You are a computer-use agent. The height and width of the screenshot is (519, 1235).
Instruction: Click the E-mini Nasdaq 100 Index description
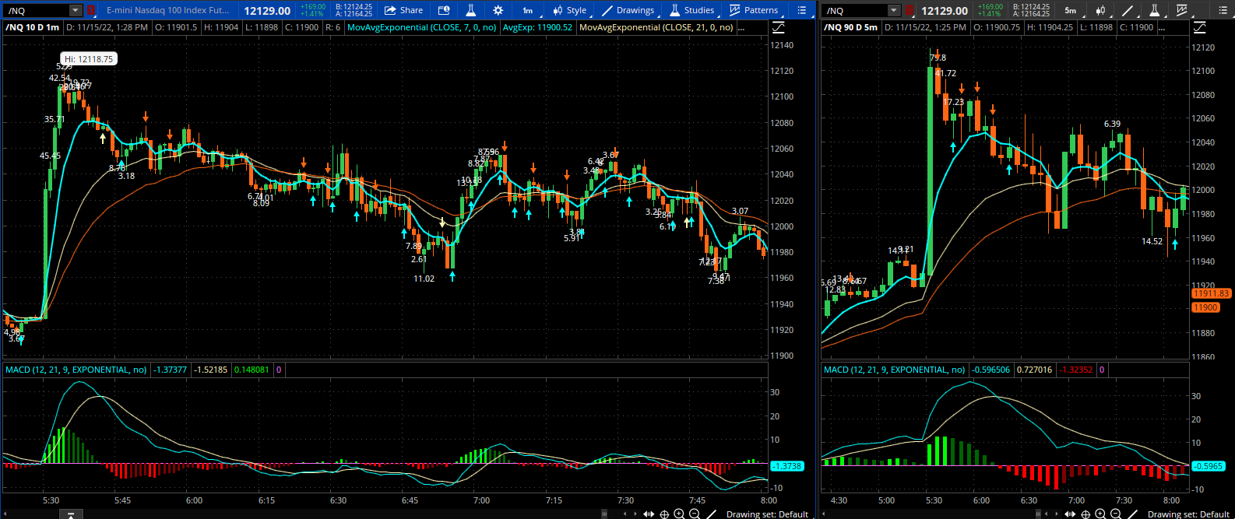pos(167,10)
